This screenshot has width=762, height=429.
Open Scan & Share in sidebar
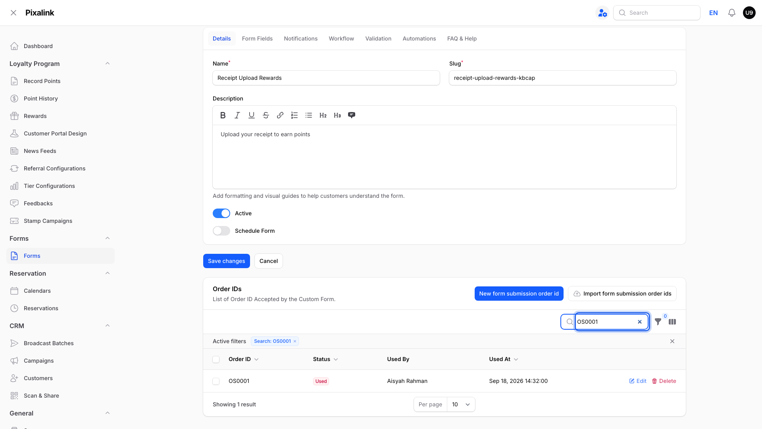tap(60, 396)
